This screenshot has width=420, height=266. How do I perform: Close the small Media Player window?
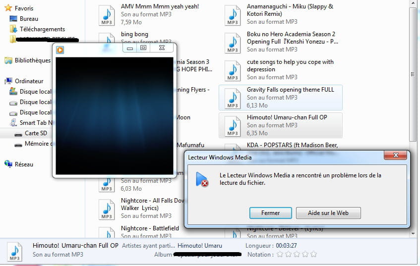coord(162,48)
